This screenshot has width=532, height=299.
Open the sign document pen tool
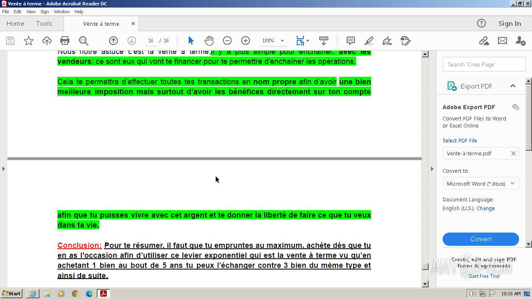(x=387, y=41)
